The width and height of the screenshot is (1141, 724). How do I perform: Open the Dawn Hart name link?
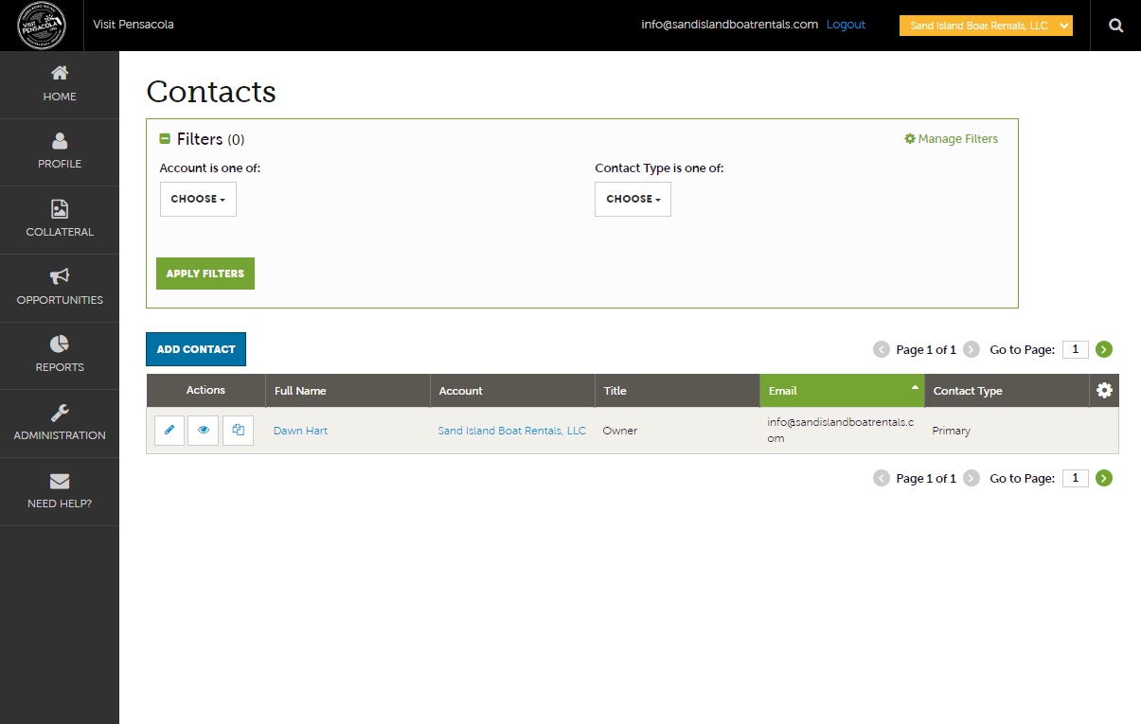click(x=300, y=431)
